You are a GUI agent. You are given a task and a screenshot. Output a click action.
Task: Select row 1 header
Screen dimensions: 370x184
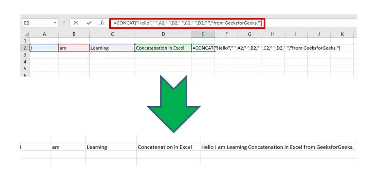tap(25, 41)
